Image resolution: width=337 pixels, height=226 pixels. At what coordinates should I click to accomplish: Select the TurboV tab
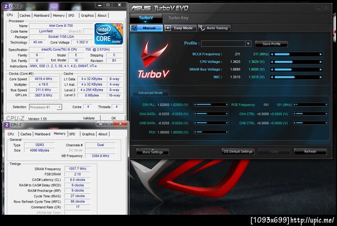click(146, 18)
